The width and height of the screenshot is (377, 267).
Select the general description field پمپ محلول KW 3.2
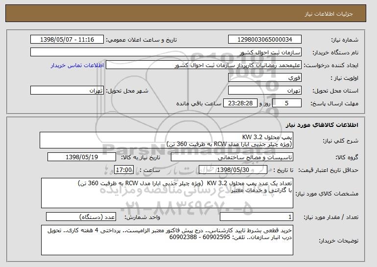(x=166, y=140)
